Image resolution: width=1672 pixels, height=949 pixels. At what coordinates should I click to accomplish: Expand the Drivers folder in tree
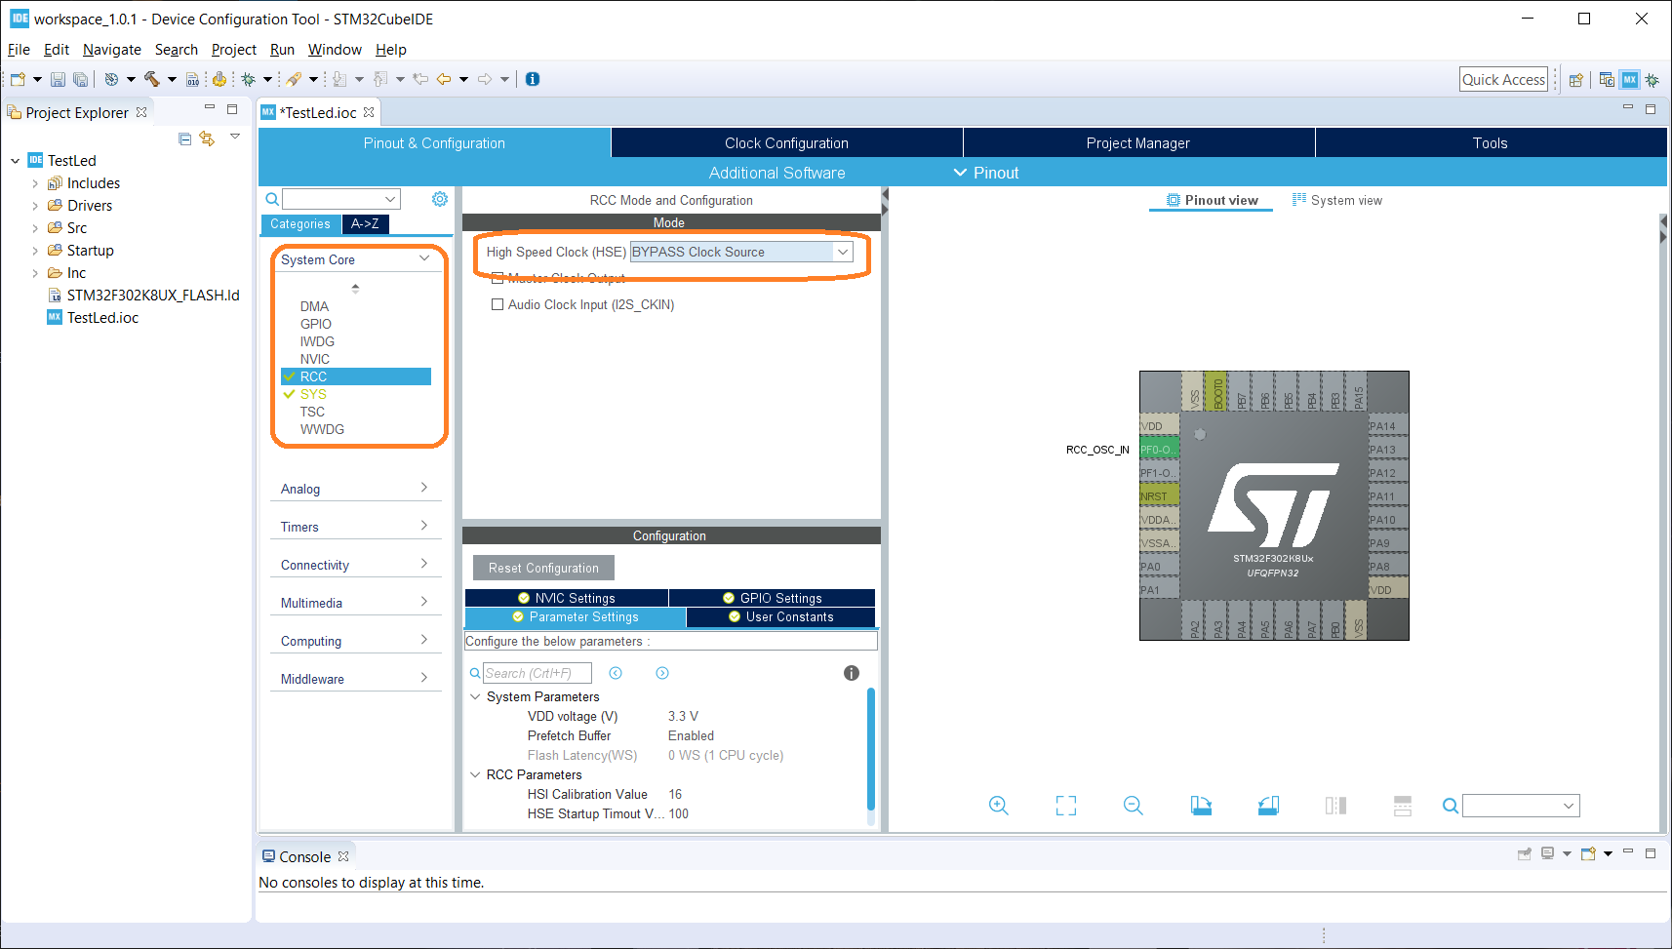pyautogui.click(x=35, y=206)
